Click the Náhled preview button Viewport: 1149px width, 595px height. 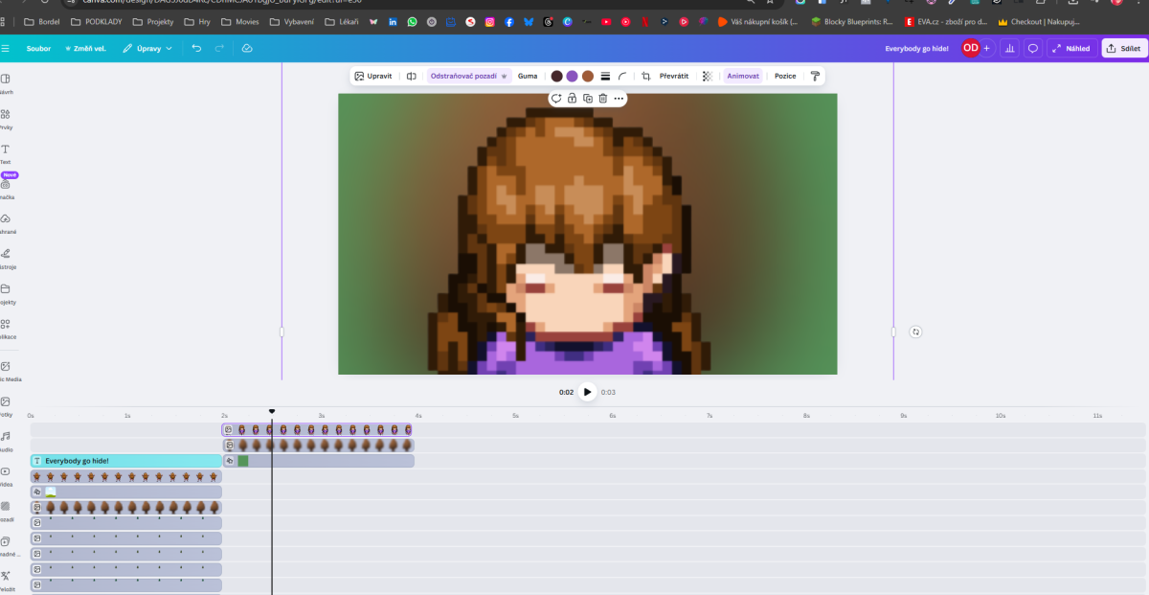1071,48
